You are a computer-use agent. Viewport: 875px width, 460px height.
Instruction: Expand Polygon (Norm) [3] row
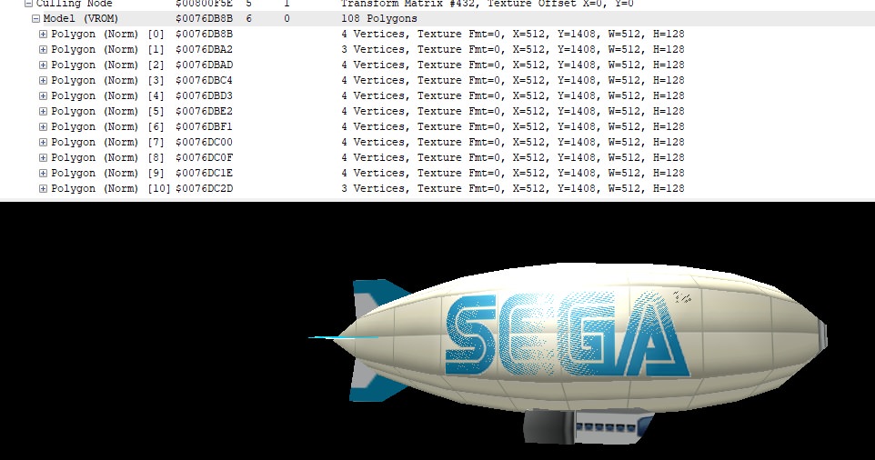pyautogui.click(x=43, y=80)
